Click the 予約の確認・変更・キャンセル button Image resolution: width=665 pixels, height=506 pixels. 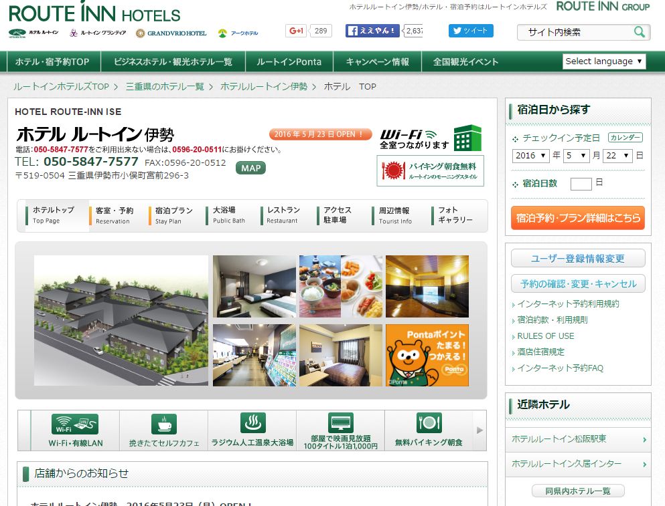click(578, 283)
